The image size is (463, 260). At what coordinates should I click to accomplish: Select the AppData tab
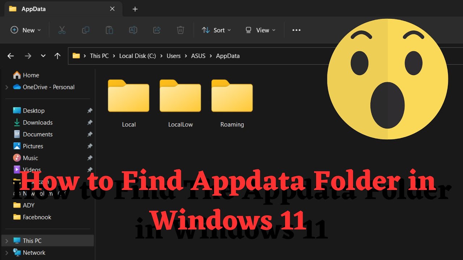point(63,9)
